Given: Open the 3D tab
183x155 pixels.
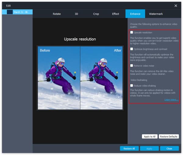Looking at the screenshot, I should coord(76,14).
